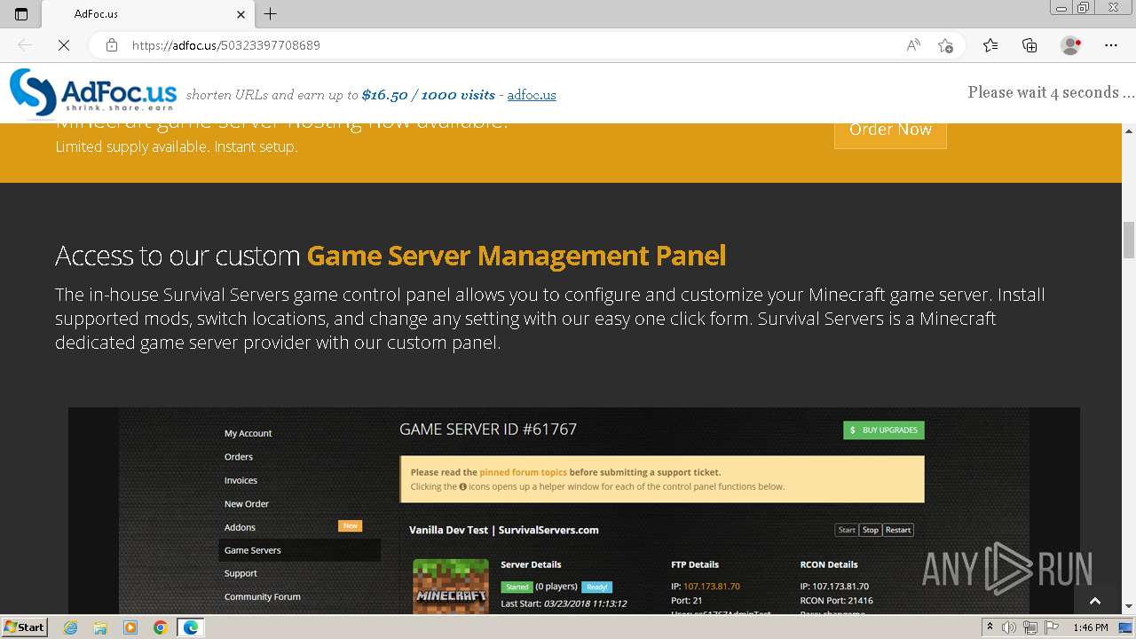
Task: Click the Game Server Management Panel heading
Action: [517, 256]
